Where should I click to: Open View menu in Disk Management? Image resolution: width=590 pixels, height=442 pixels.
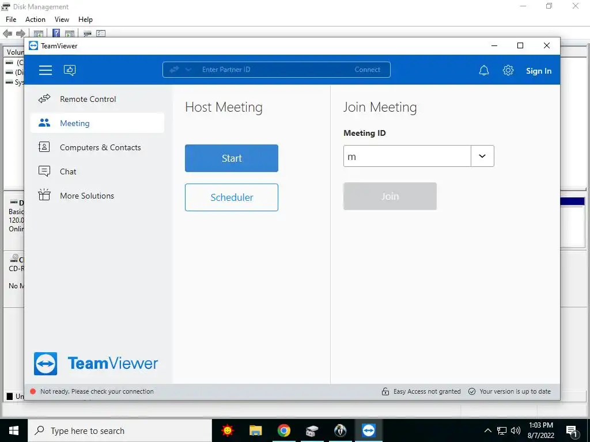(x=62, y=20)
